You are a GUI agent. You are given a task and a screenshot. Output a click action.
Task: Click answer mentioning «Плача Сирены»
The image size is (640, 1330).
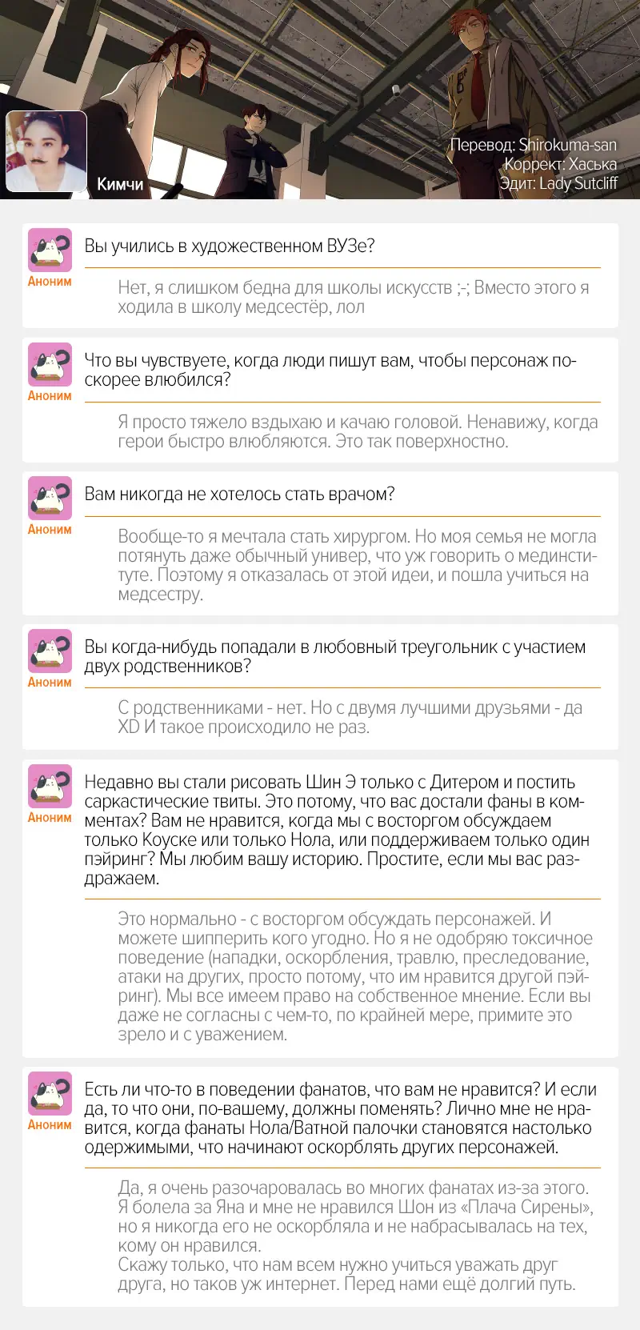pos(356,1236)
